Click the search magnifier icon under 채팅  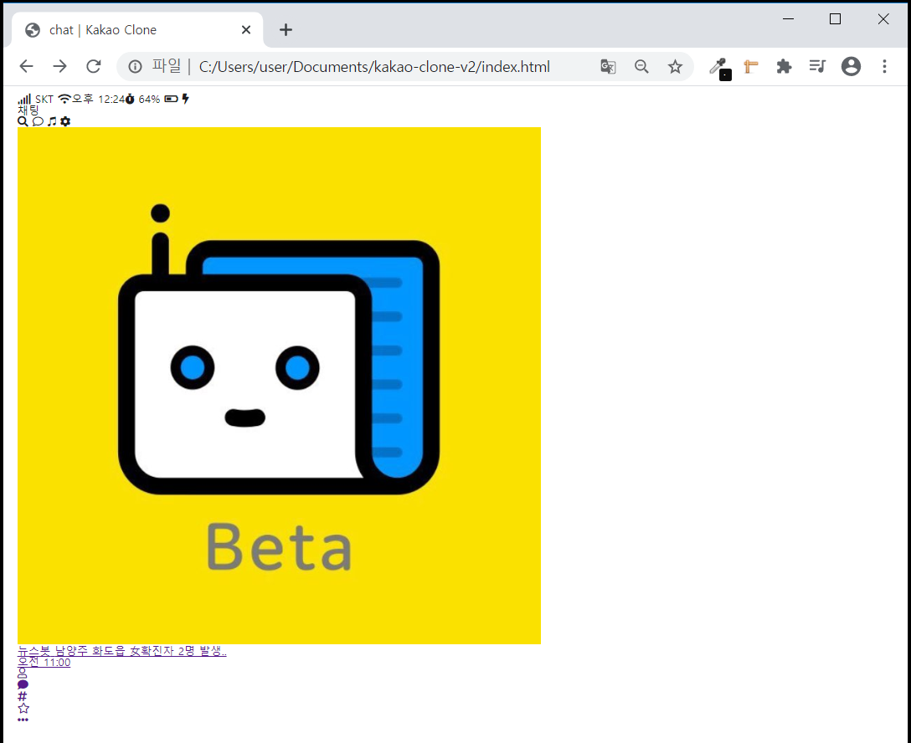pos(23,121)
